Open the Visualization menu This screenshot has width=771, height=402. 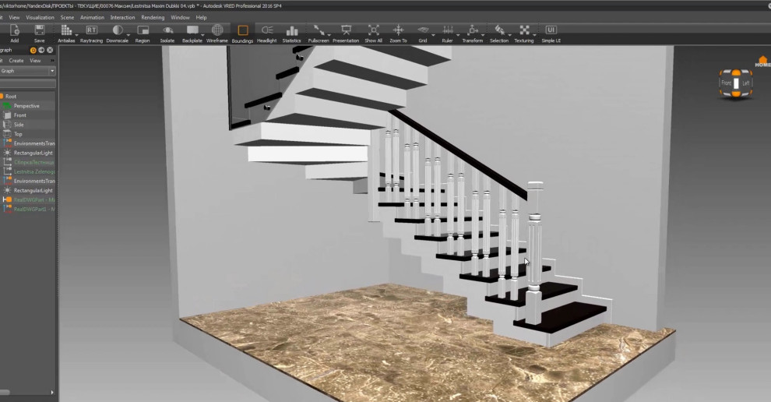tap(40, 17)
